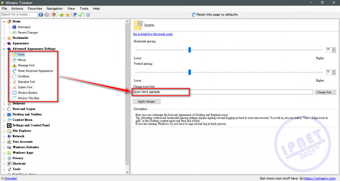Open 'See in detail how this tweak works' link
The image size is (340, 181).
click(x=153, y=34)
